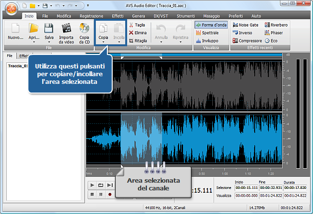The width and height of the screenshot is (313, 214).
Task: Expand the Salva dropdown arrow
Action: point(49,42)
